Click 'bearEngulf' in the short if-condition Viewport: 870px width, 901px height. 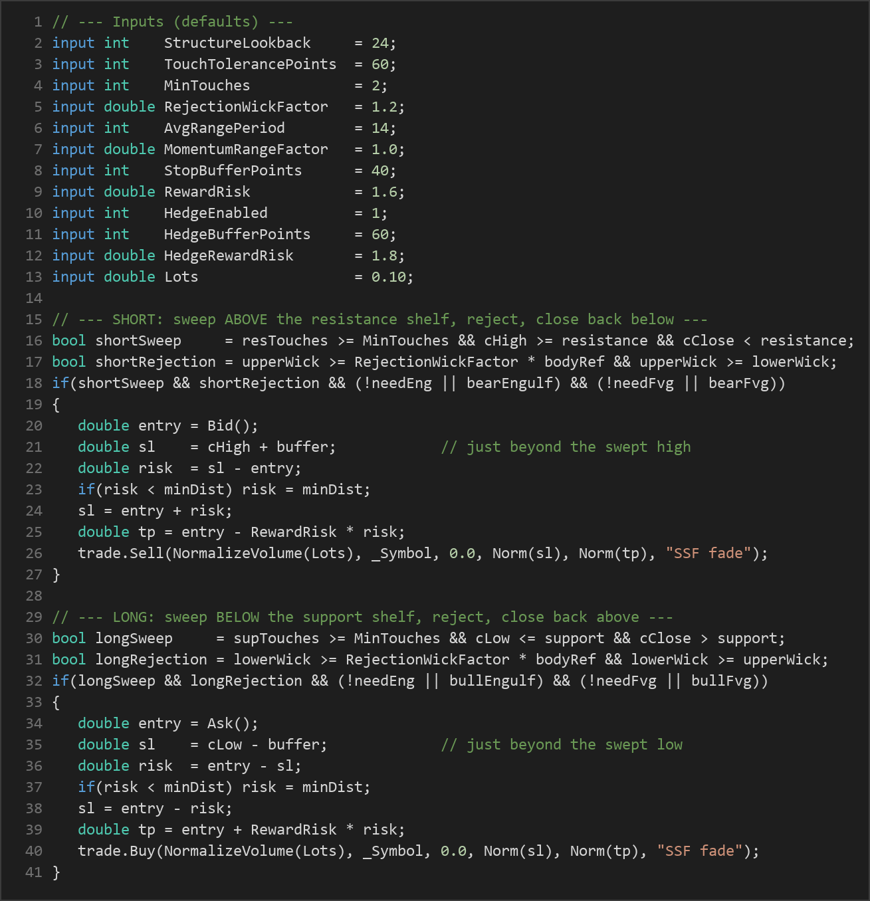tap(510, 383)
